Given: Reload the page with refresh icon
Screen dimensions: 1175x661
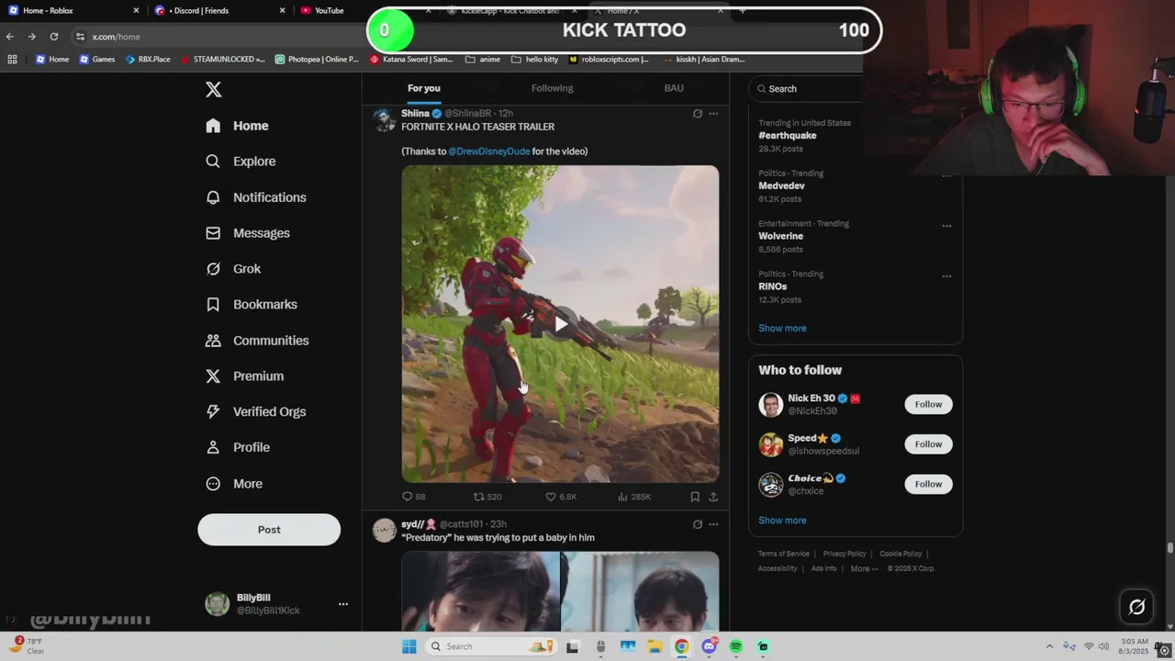Looking at the screenshot, I should coord(54,37).
